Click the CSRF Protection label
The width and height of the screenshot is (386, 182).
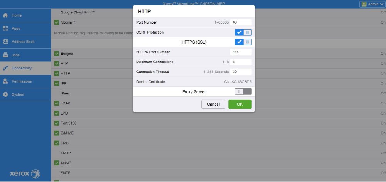pyautogui.click(x=150, y=32)
